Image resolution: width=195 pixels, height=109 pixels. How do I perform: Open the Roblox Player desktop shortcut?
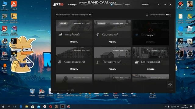pos(190,30)
